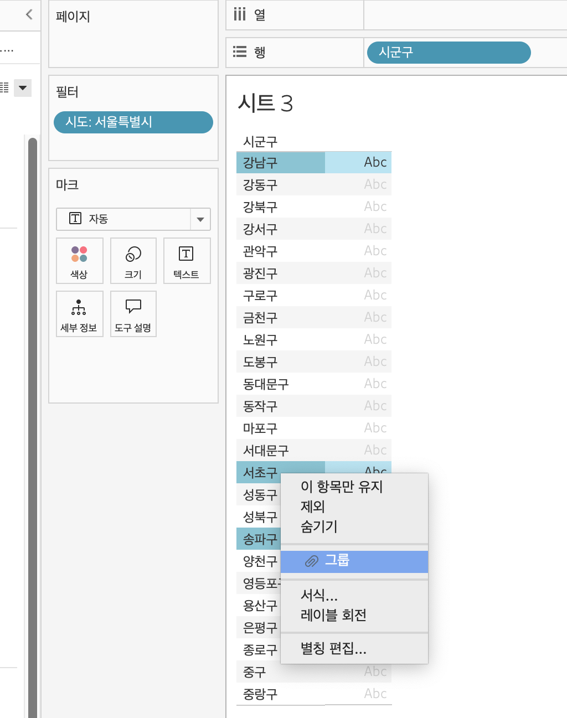Open the 크기 (Size) mark card
This screenshot has width=567, height=718.
(133, 261)
